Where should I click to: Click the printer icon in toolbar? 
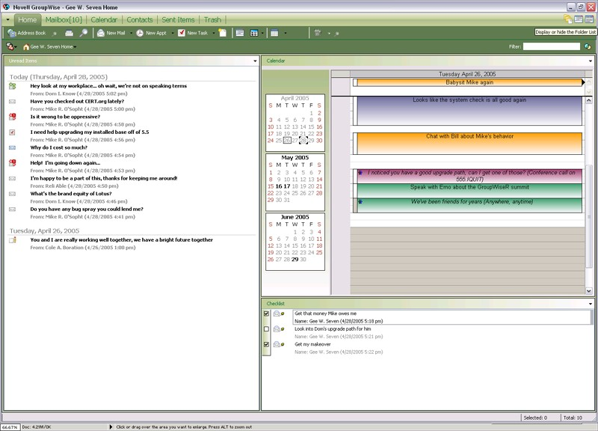pos(69,33)
